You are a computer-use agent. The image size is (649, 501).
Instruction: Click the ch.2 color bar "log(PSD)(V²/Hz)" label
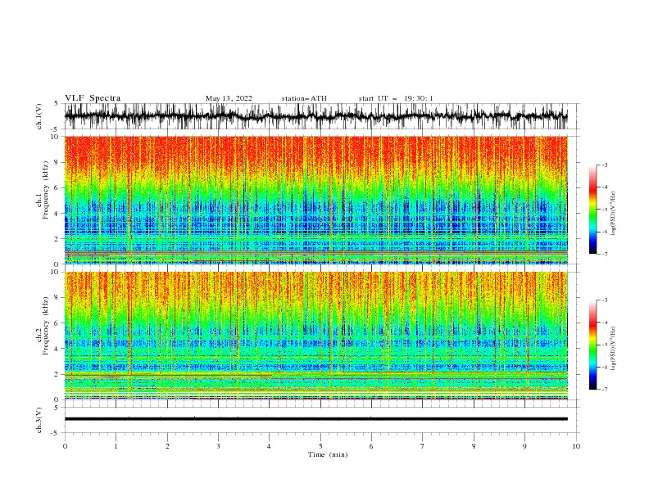pyautogui.click(x=613, y=349)
